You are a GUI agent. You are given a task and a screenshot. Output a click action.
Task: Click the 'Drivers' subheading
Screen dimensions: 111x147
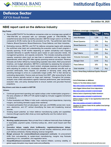pyautogui.click(x=6, y=90)
